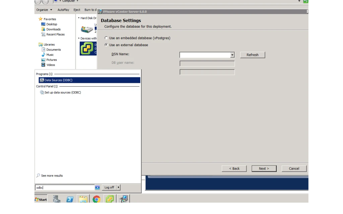The height and width of the screenshot is (214, 343).
Task: Select Favorites in Explorer navigation pane
Action: pyautogui.click(x=50, y=19)
